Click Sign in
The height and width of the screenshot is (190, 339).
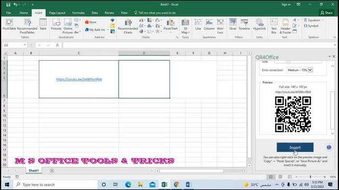(x=286, y=5)
